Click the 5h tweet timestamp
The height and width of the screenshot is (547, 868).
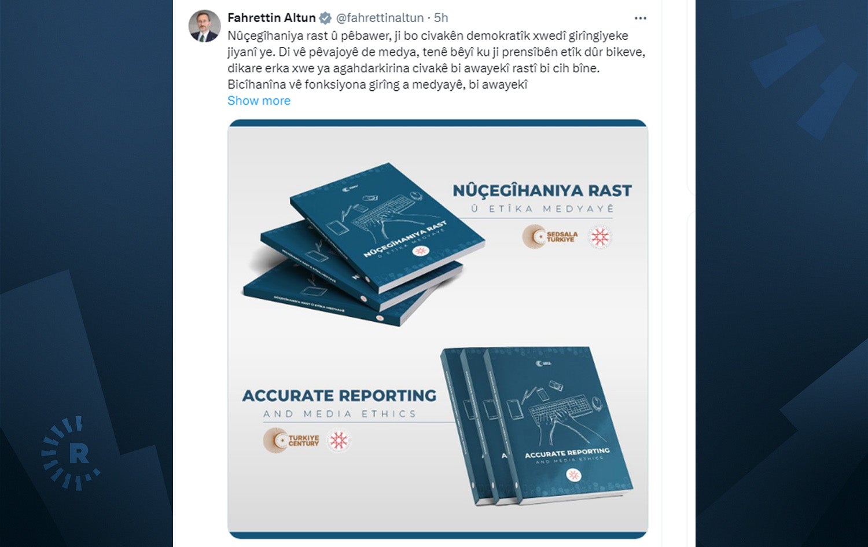[x=441, y=18]
